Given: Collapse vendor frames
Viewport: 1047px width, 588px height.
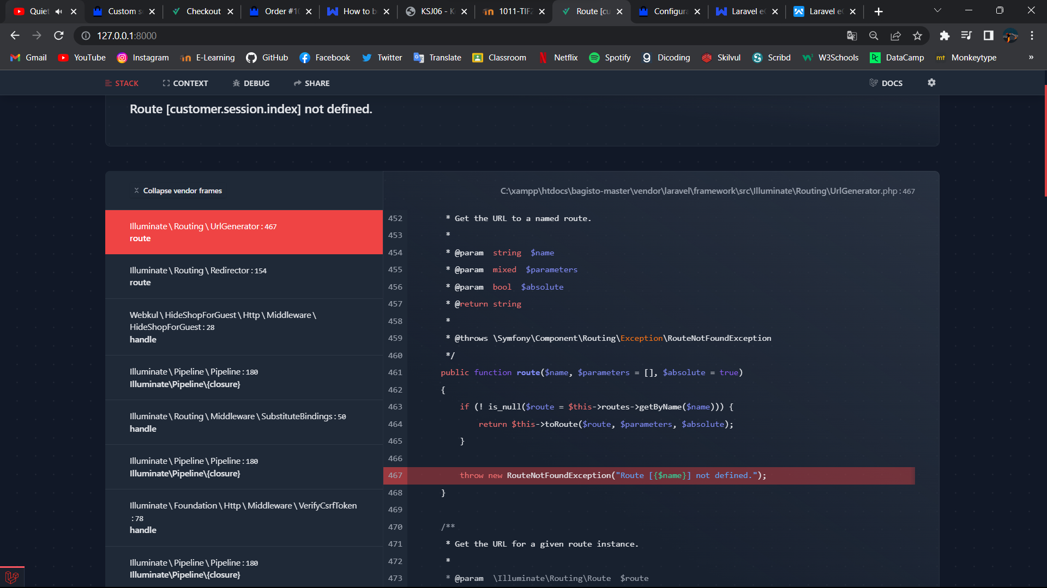Looking at the screenshot, I should (x=178, y=191).
